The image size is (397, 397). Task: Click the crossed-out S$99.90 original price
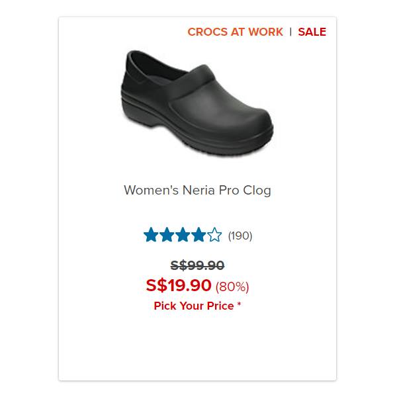point(197,265)
